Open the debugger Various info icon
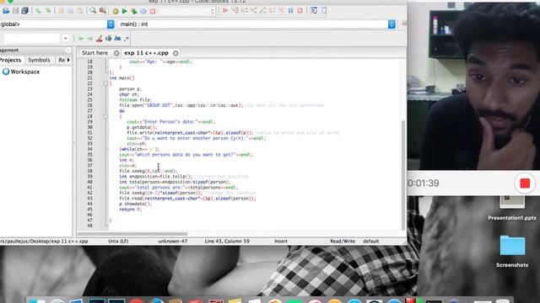Viewport: 540px width, 303px height. (x=323, y=11)
